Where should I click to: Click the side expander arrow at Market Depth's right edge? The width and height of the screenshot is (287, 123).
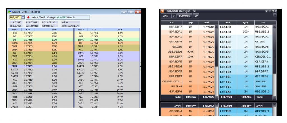coord(140,66)
